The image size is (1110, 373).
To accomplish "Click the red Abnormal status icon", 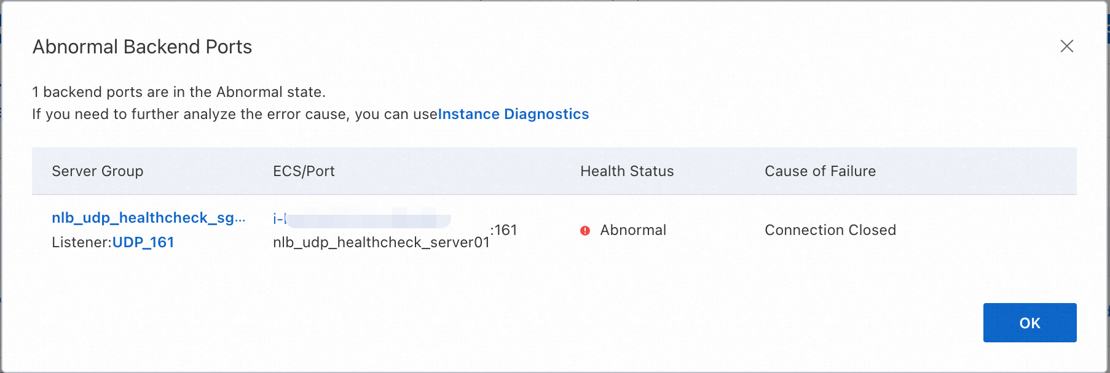I will point(585,231).
